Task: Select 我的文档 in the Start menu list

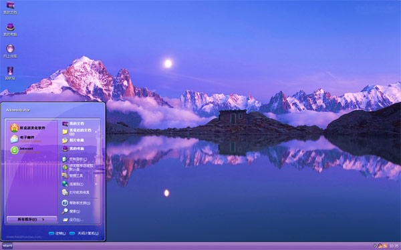Action: click(x=73, y=123)
